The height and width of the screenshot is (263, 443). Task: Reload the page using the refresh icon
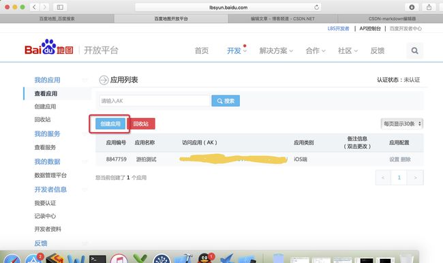pos(317,7)
